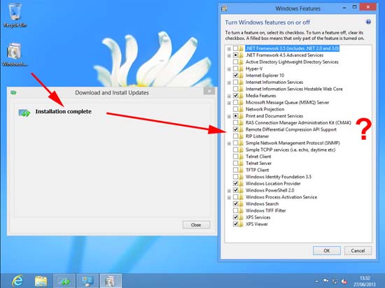Select the RIP Listener row
The width and height of the screenshot is (385, 288).
[257, 136]
